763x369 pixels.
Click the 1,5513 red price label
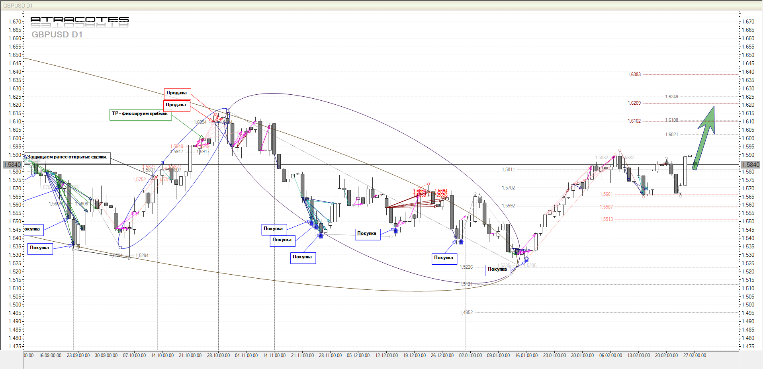point(606,219)
